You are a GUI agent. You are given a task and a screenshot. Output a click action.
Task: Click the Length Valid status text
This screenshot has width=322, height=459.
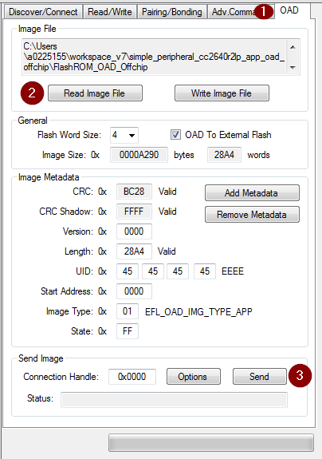click(x=167, y=251)
